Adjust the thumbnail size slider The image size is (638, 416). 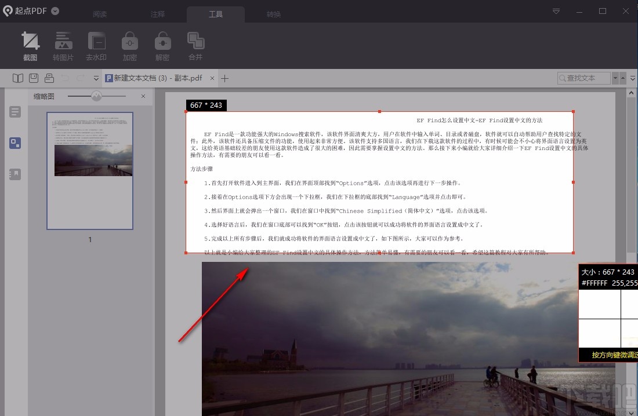(x=96, y=96)
